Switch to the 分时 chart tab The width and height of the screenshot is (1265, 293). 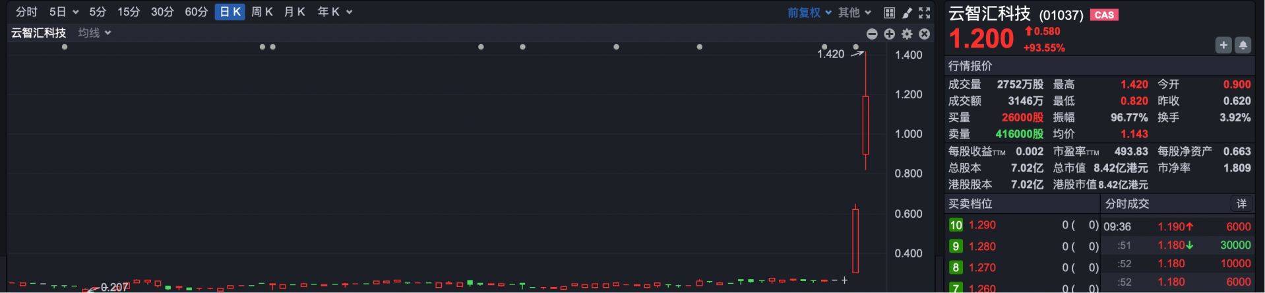26,12
